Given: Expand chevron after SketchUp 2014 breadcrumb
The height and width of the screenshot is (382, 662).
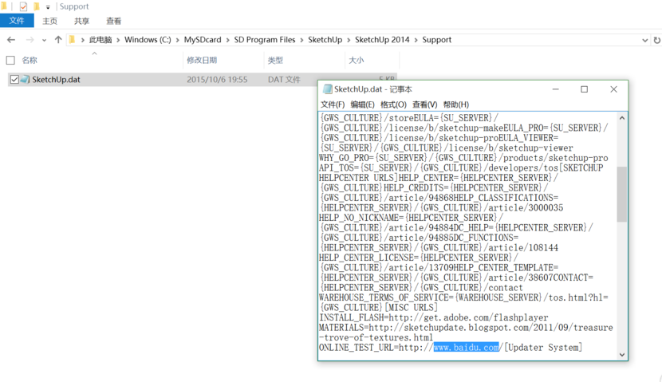Looking at the screenshot, I should pyautogui.click(x=416, y=40).
